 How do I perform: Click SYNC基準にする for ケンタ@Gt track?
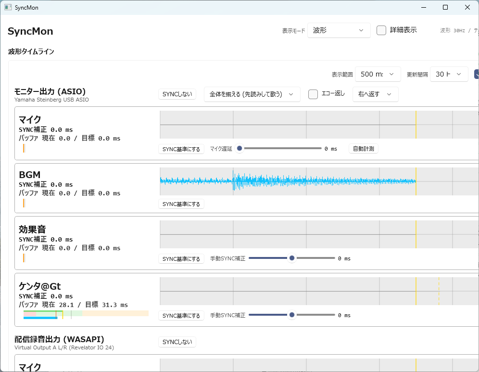coord(181,316)
